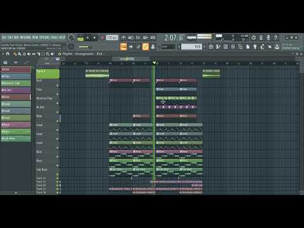Open the Mixer view icon
This screenshot has width=304, height=228.
point(233,47)
